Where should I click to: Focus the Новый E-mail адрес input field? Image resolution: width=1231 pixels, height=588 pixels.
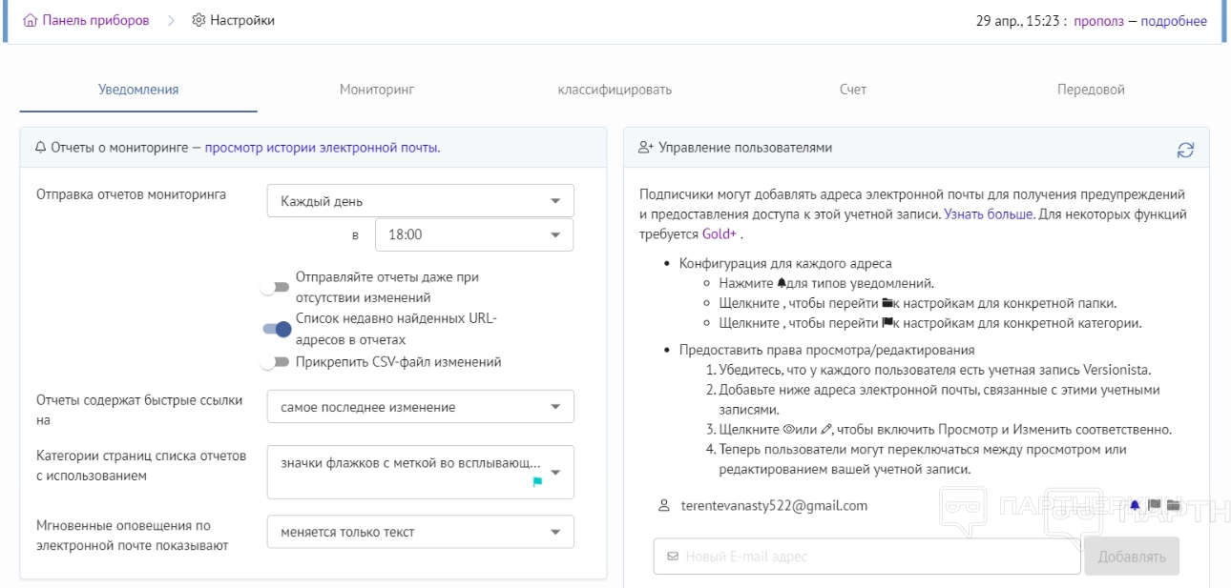tap(866, 557)
